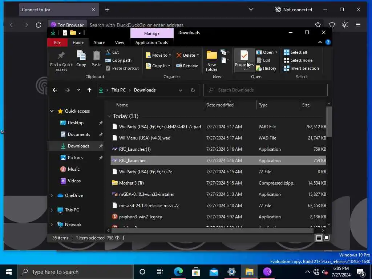Click Select none

point(298,60)
